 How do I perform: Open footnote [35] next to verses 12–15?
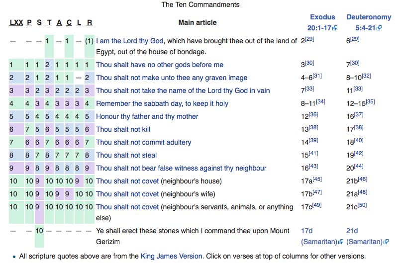[x=370, y=102]
